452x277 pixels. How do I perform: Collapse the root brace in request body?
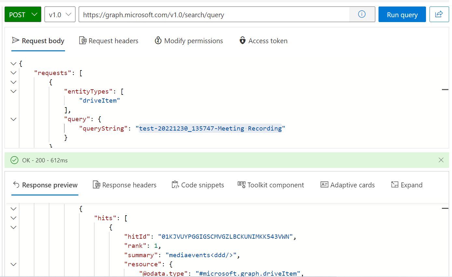13,64
